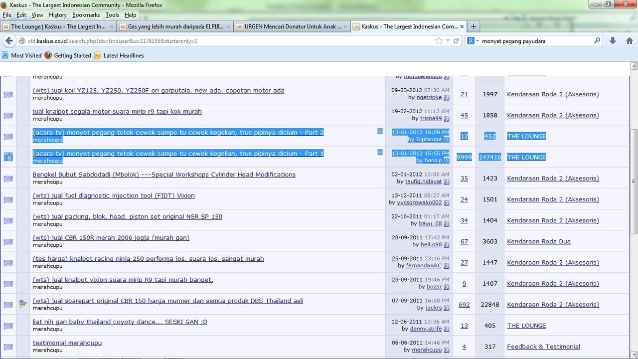Go to last post arrow next to Diptandut
The width and height of the screenshot is (638, 359).
pyautogui.click(x=447, y=140)
